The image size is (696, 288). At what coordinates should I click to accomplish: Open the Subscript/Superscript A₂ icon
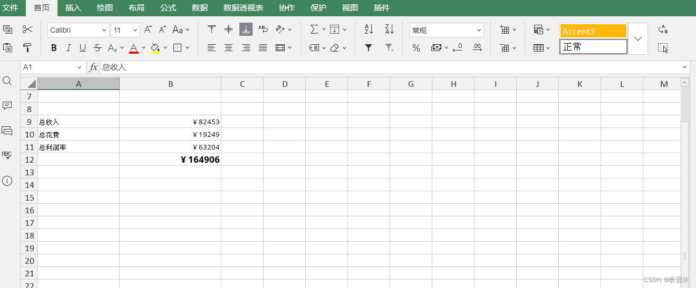pyautogui.click(x=112, y=48)
